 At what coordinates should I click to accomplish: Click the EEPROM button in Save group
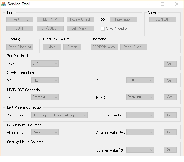[163, 19]
